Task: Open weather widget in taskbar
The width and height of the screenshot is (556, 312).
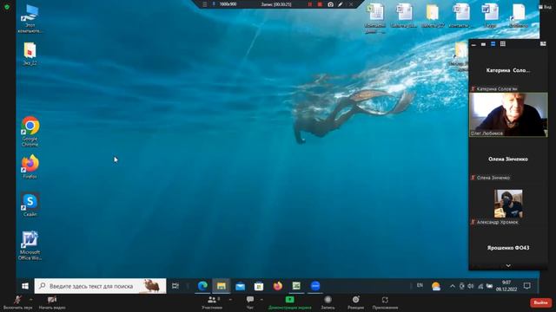Action: pyautogui.click(x=436, y=286)
